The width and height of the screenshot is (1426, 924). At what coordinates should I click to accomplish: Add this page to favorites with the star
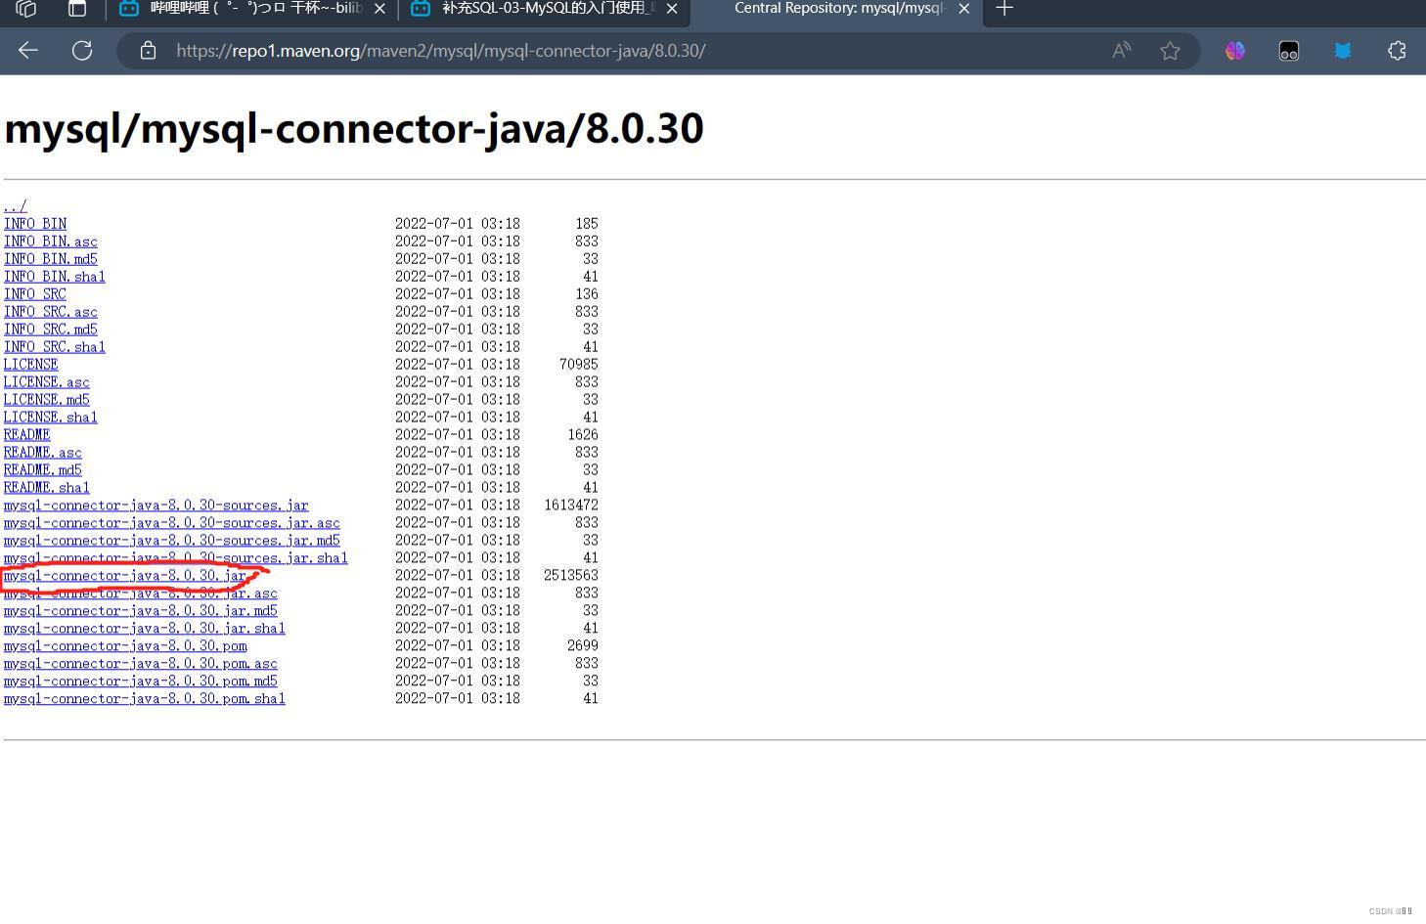(x=1170, y=51)
